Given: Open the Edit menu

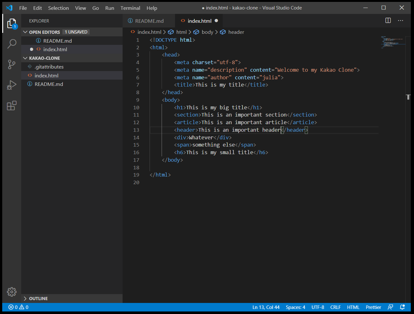Looking at the screenshot, I should pos(37,8).
